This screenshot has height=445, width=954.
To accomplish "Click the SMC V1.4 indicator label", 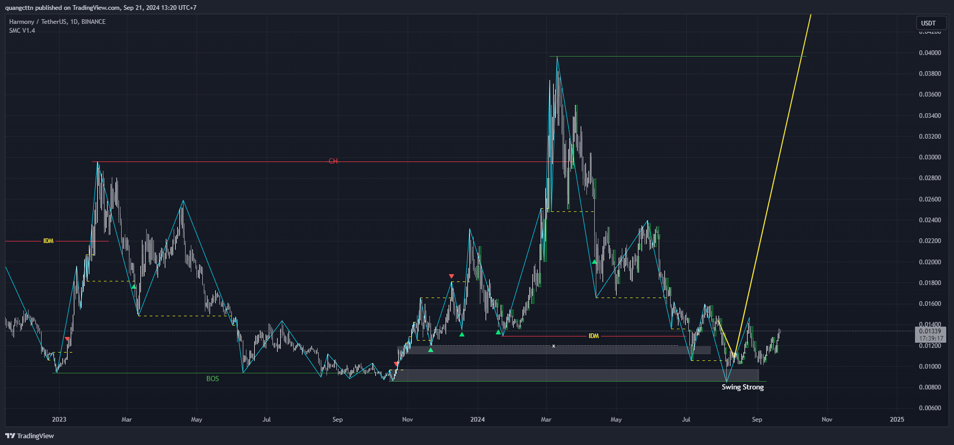I will click(22, 31).
